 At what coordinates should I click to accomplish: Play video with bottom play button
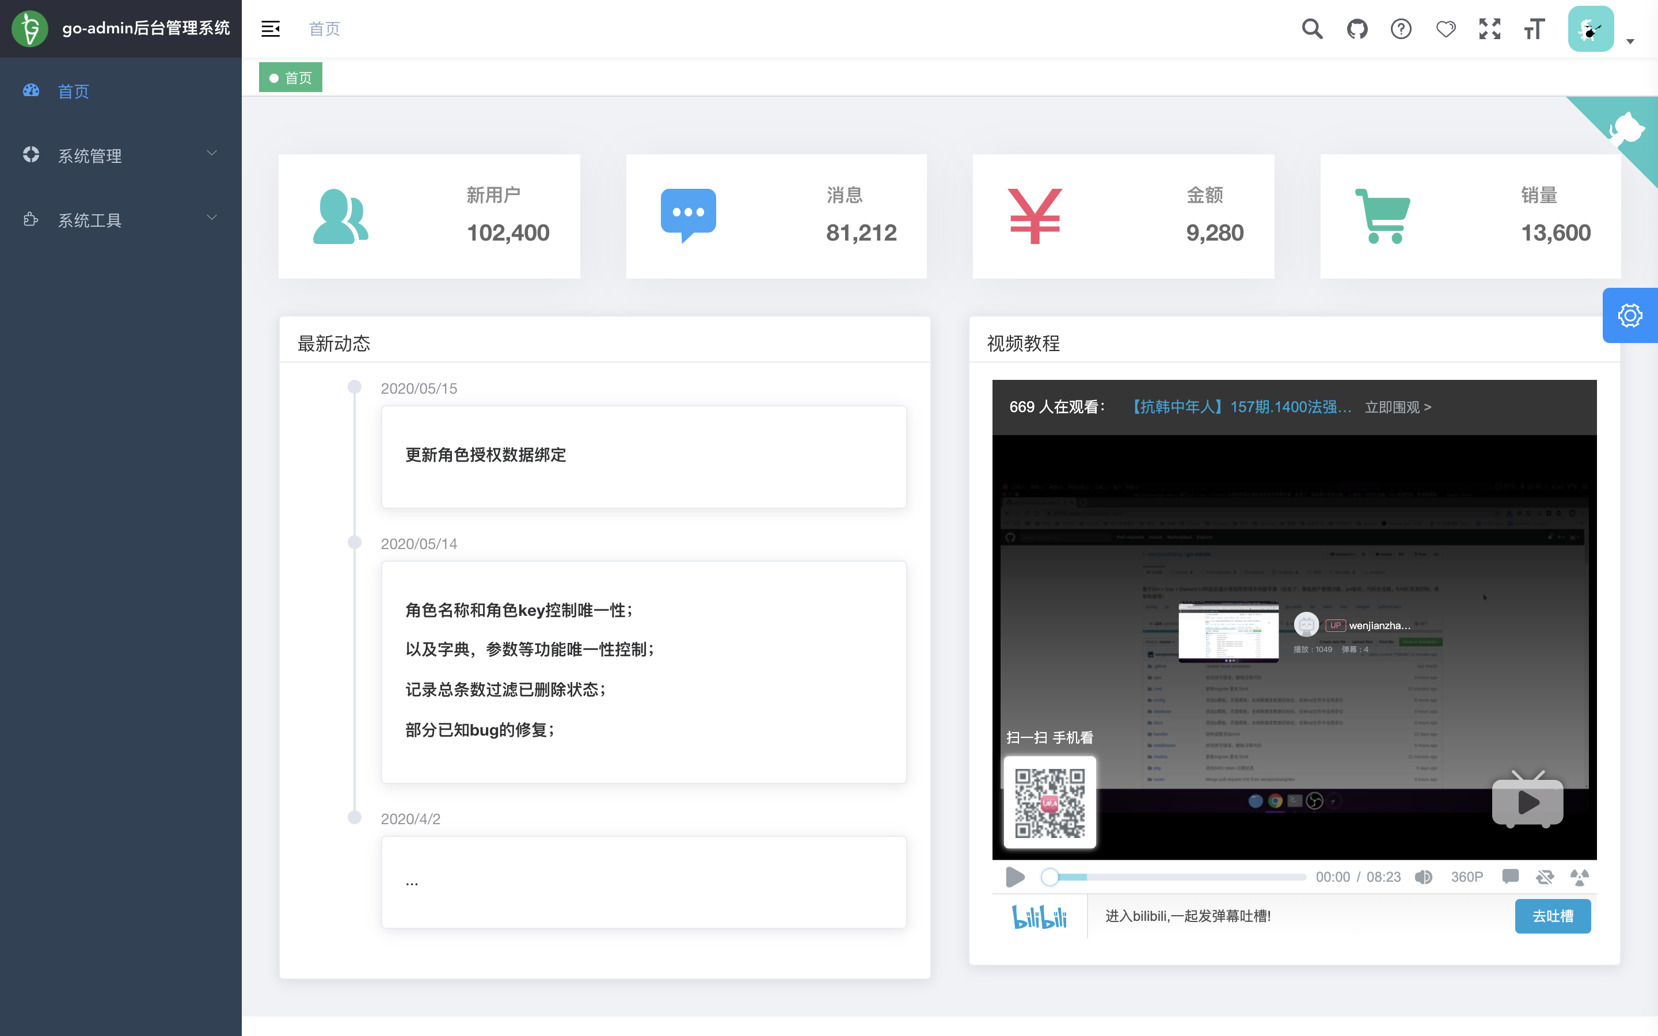click(x=1015, y=877)
